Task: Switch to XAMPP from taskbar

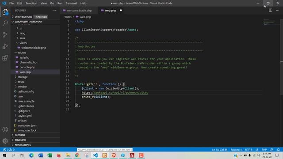Action: coord(104,155)
